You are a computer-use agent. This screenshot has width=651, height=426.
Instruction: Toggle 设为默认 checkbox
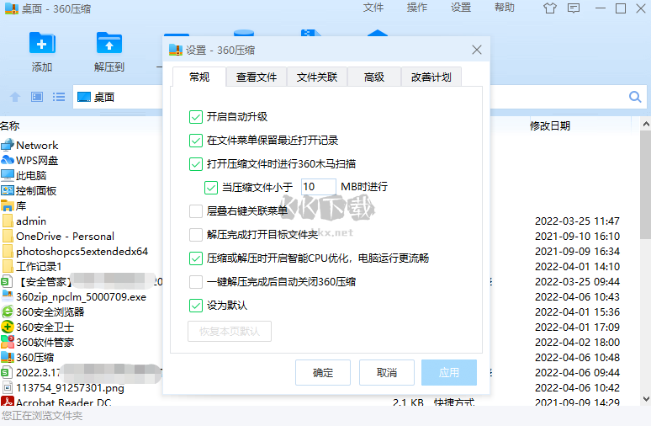coord(195,306)
